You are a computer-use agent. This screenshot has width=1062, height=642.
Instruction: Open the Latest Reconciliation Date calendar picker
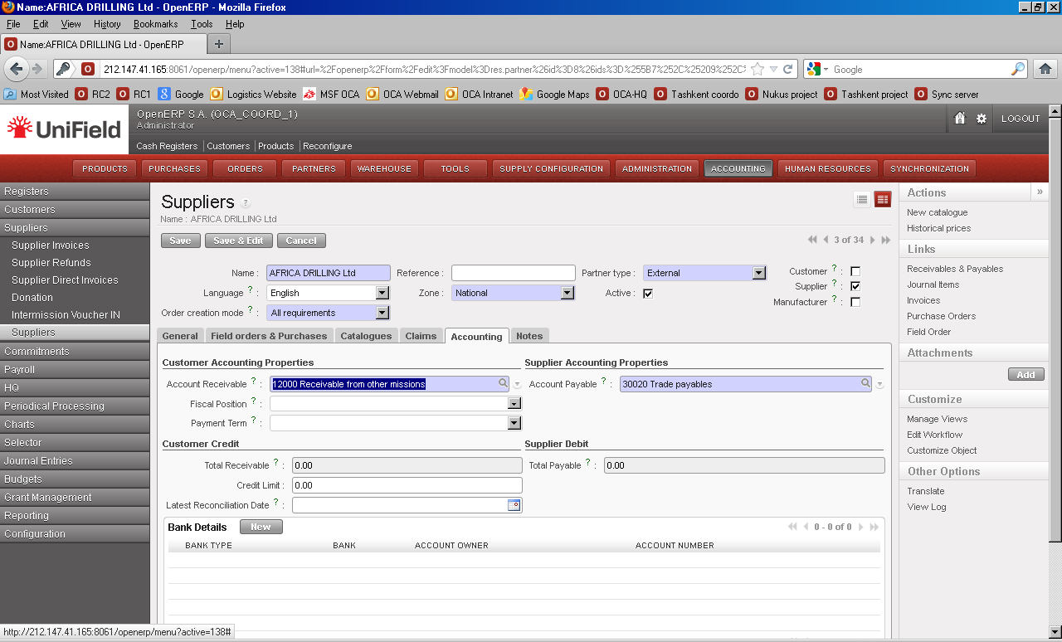(x=514, y=505)
